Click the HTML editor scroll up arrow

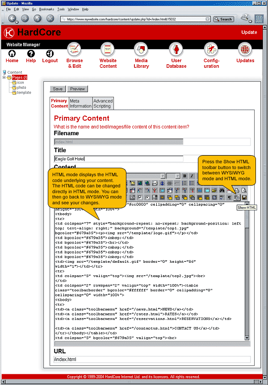pos(247,204)
